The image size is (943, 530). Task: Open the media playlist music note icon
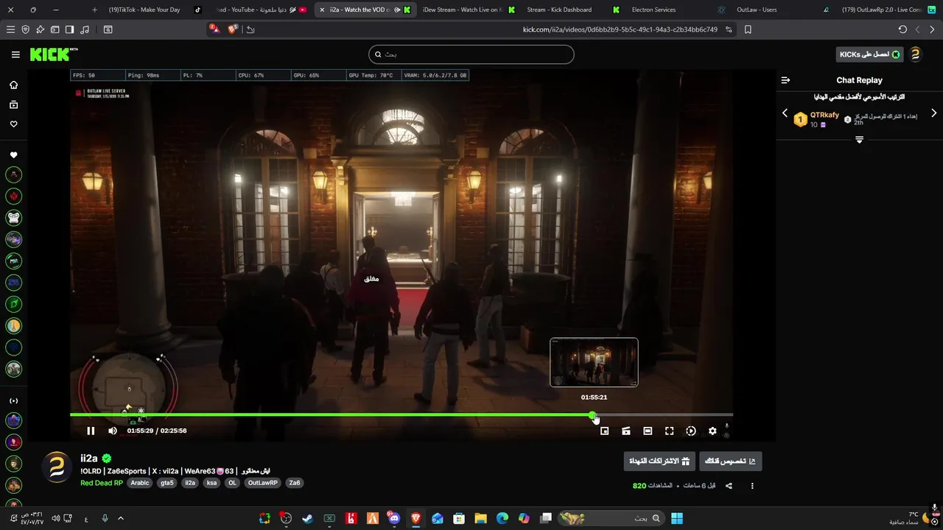(84, 29)
